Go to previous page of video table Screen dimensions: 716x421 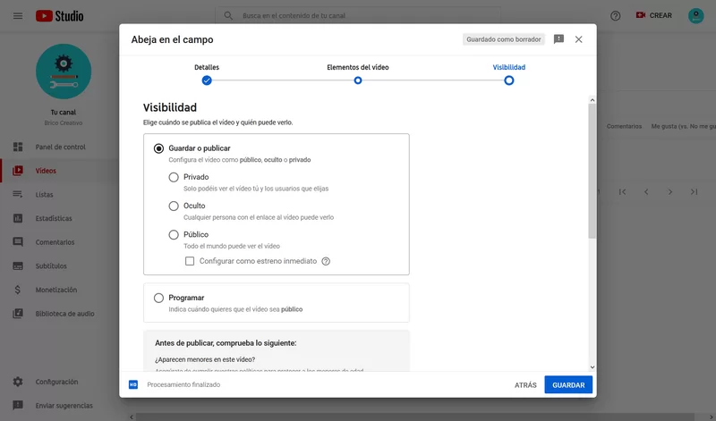(646, 192)
